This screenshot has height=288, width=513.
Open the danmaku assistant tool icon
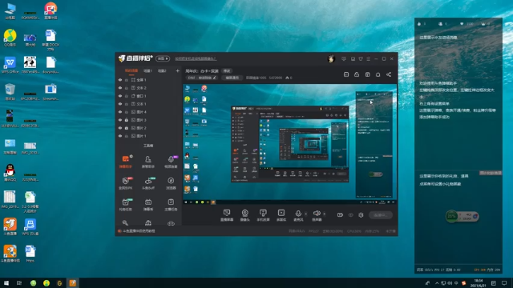click(x=126, y=162)
